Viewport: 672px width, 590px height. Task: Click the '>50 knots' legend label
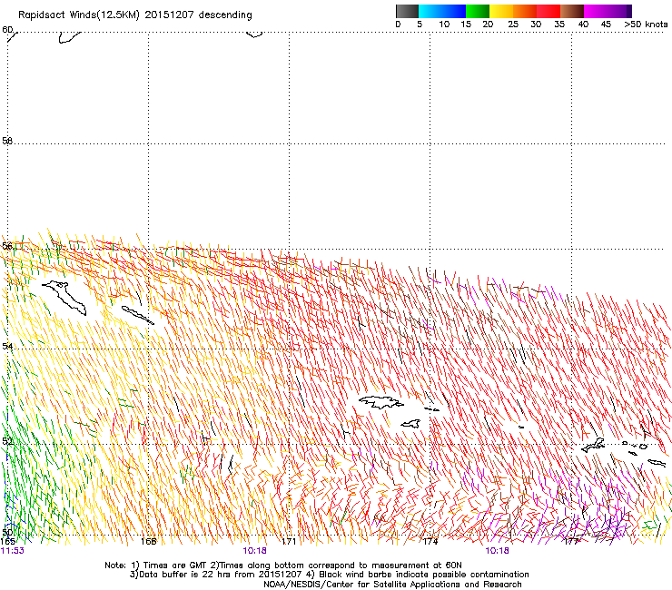646,25
